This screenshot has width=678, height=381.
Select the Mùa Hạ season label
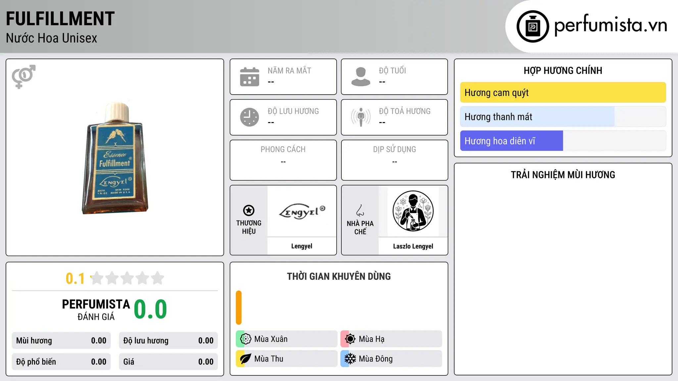(372, 339)
